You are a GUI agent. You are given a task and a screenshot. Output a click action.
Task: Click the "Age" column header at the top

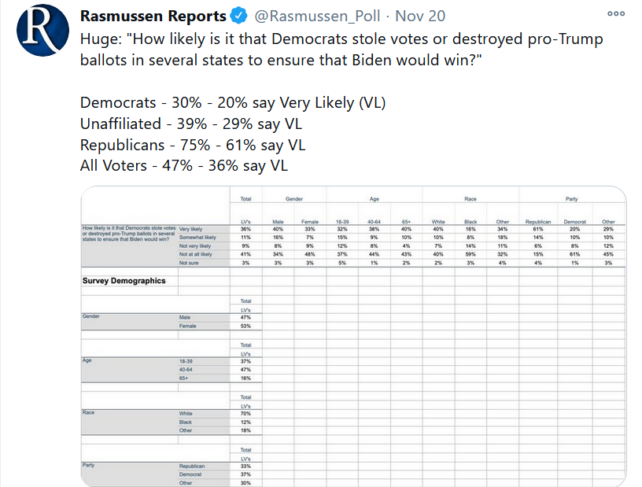coord(374,199)
